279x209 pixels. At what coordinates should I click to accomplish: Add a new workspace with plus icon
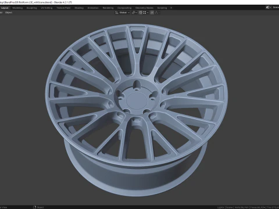point(171,8)
